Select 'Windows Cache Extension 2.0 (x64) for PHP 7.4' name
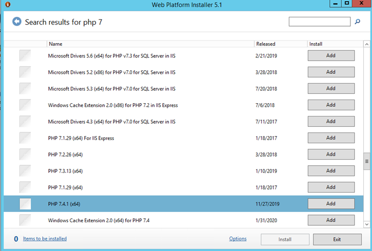This screenshot has width=372, height=251. pyautogui.click(x=99, y=220)
